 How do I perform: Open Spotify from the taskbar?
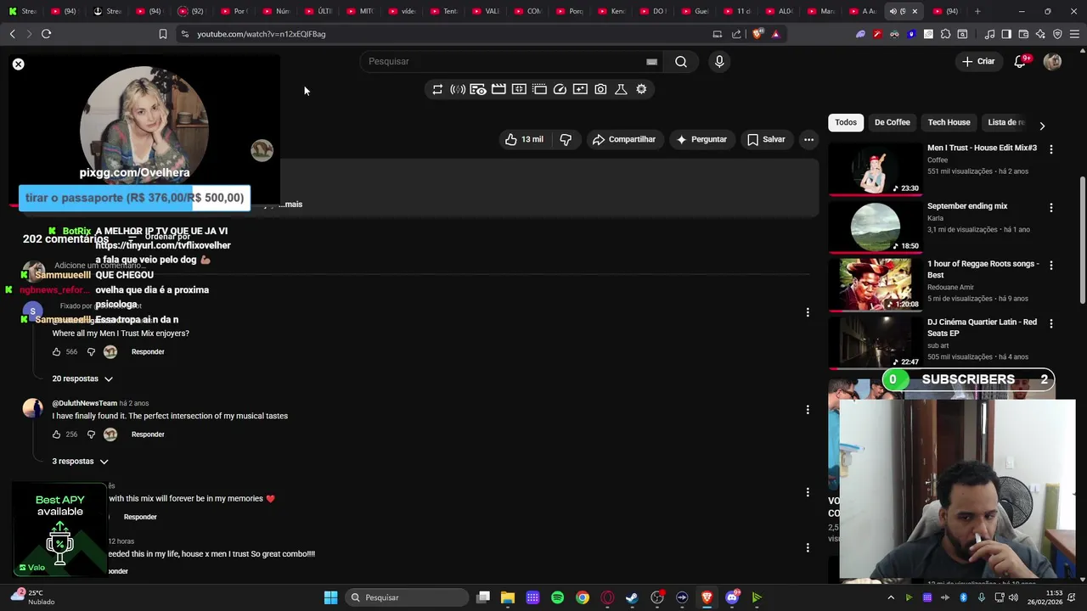[557, 597]
